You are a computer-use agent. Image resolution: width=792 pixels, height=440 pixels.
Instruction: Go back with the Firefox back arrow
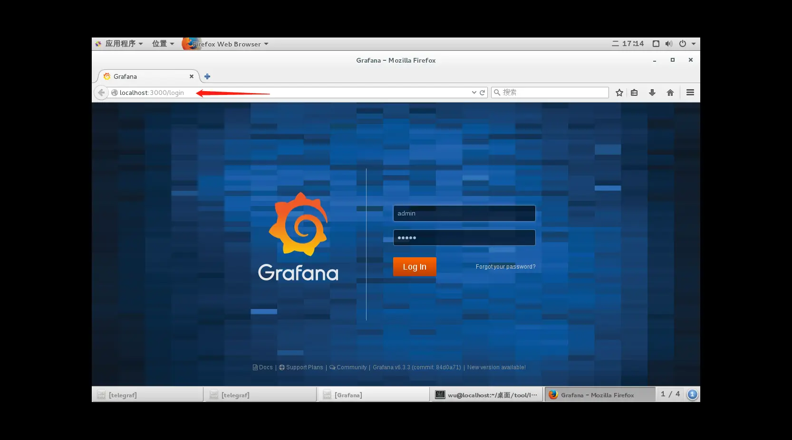pos(101,93)
